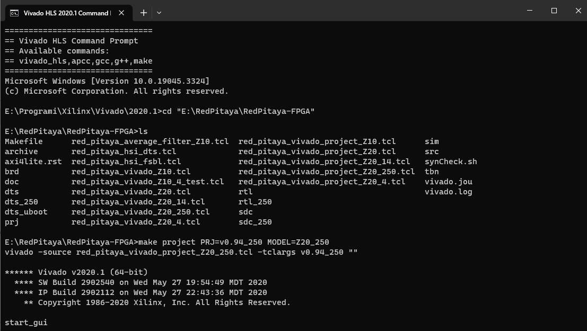Screen dimensions: 587x331
Task: Click the doc directory name
Action: point(12,182)
